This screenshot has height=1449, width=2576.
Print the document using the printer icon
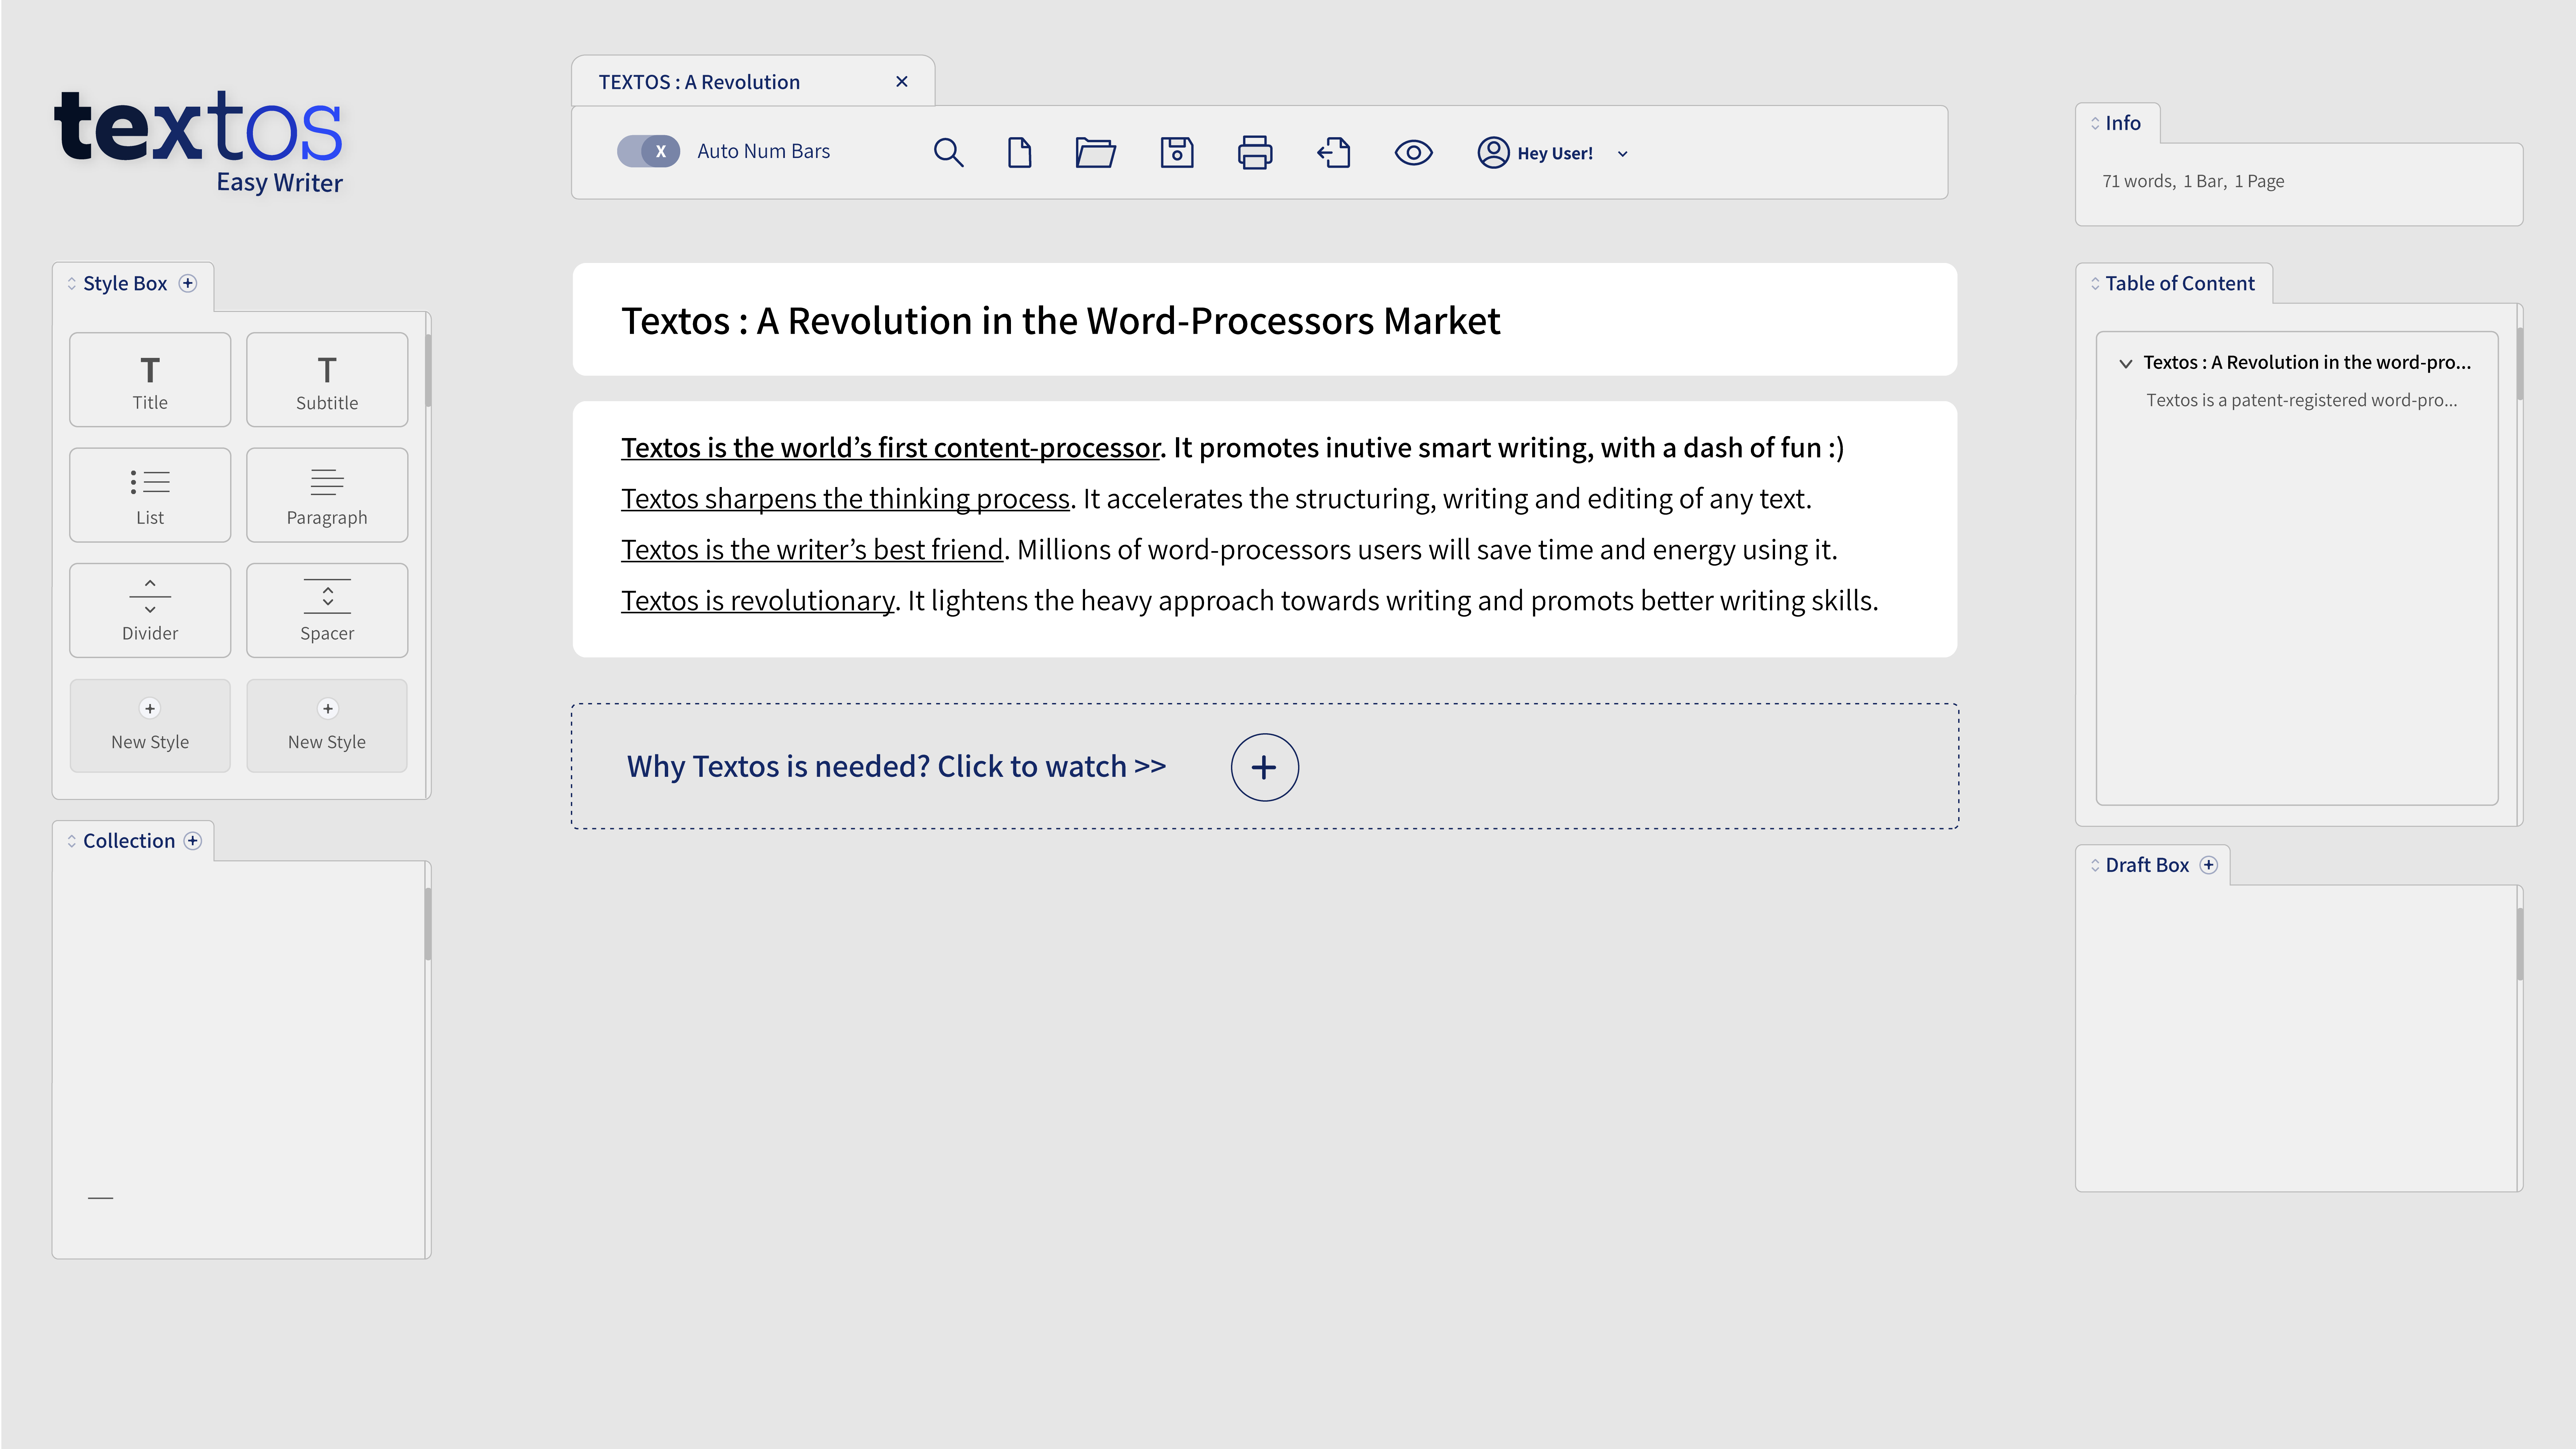1255,152
